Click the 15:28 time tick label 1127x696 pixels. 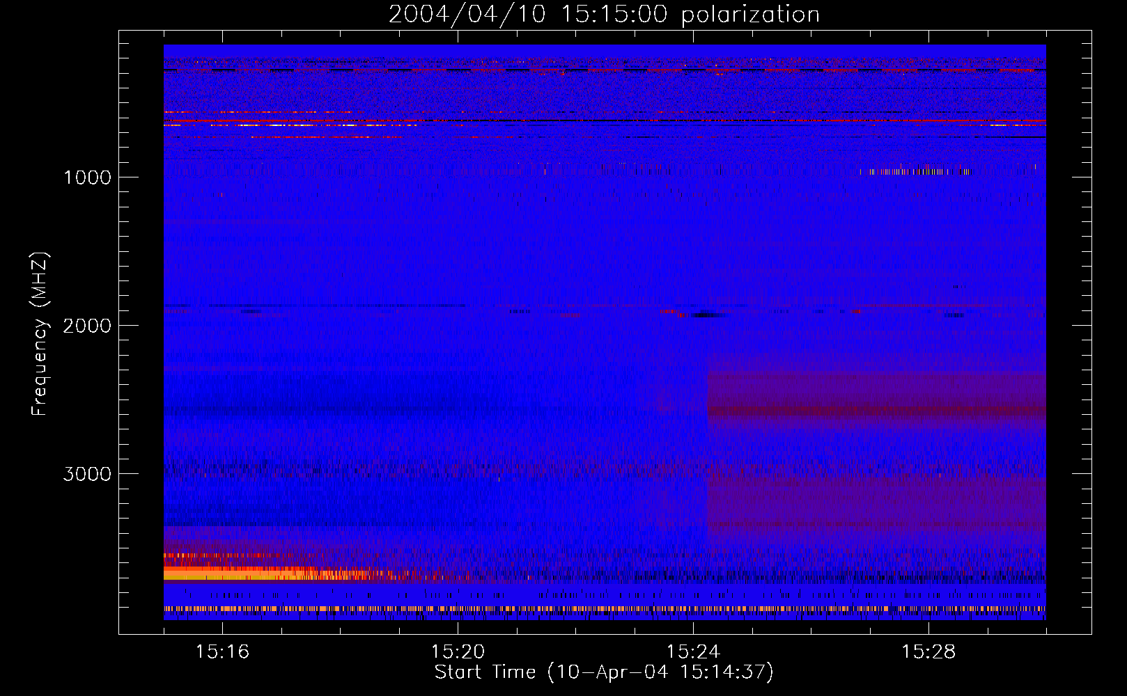[928, 652]
